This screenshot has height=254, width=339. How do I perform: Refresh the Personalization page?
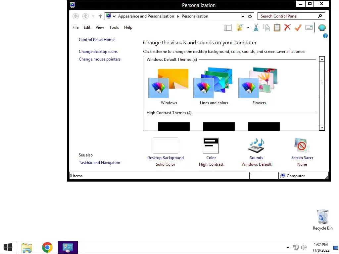coord(250,16)
